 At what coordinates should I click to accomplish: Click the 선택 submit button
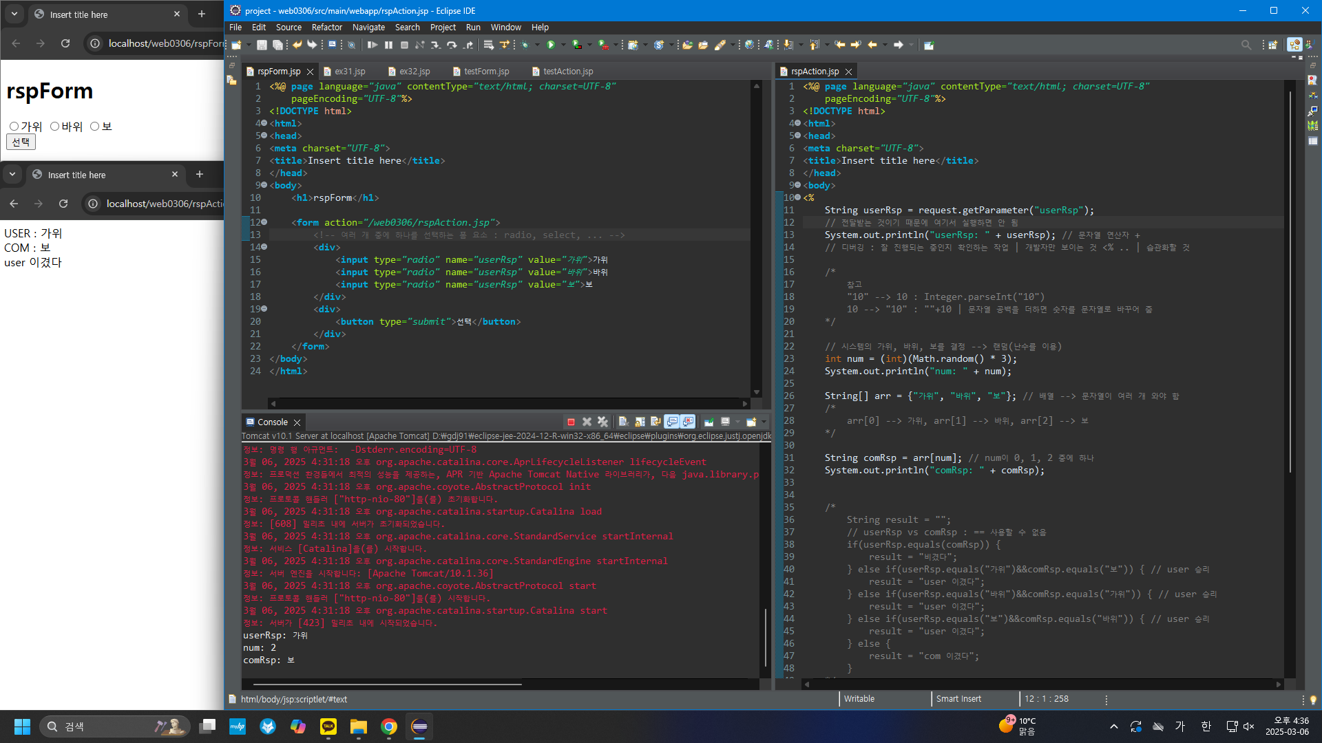(x=21, y=142)
